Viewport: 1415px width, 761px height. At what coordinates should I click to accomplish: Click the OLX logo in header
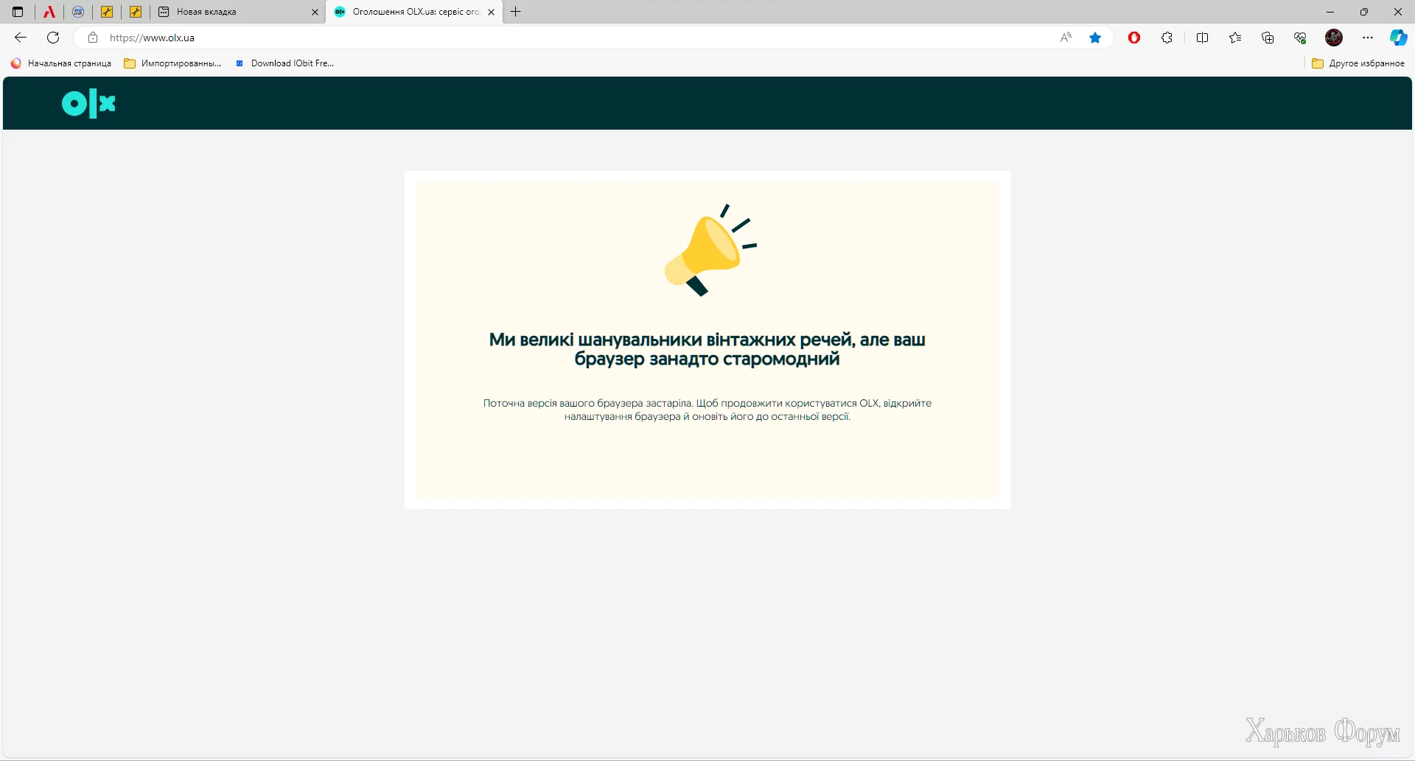88,104
